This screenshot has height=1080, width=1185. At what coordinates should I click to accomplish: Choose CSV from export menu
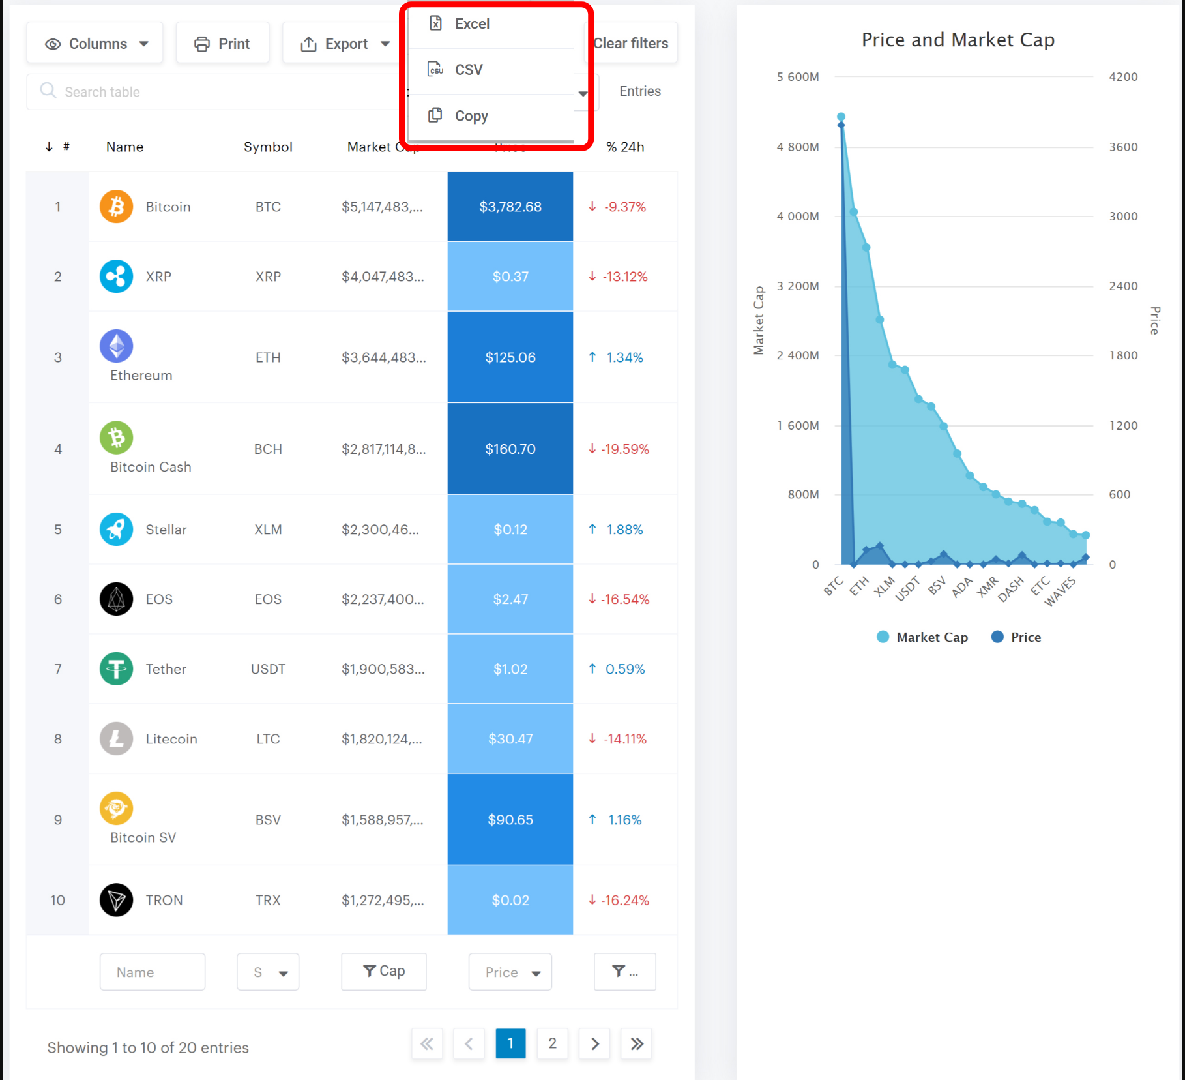tap(491, 70)
